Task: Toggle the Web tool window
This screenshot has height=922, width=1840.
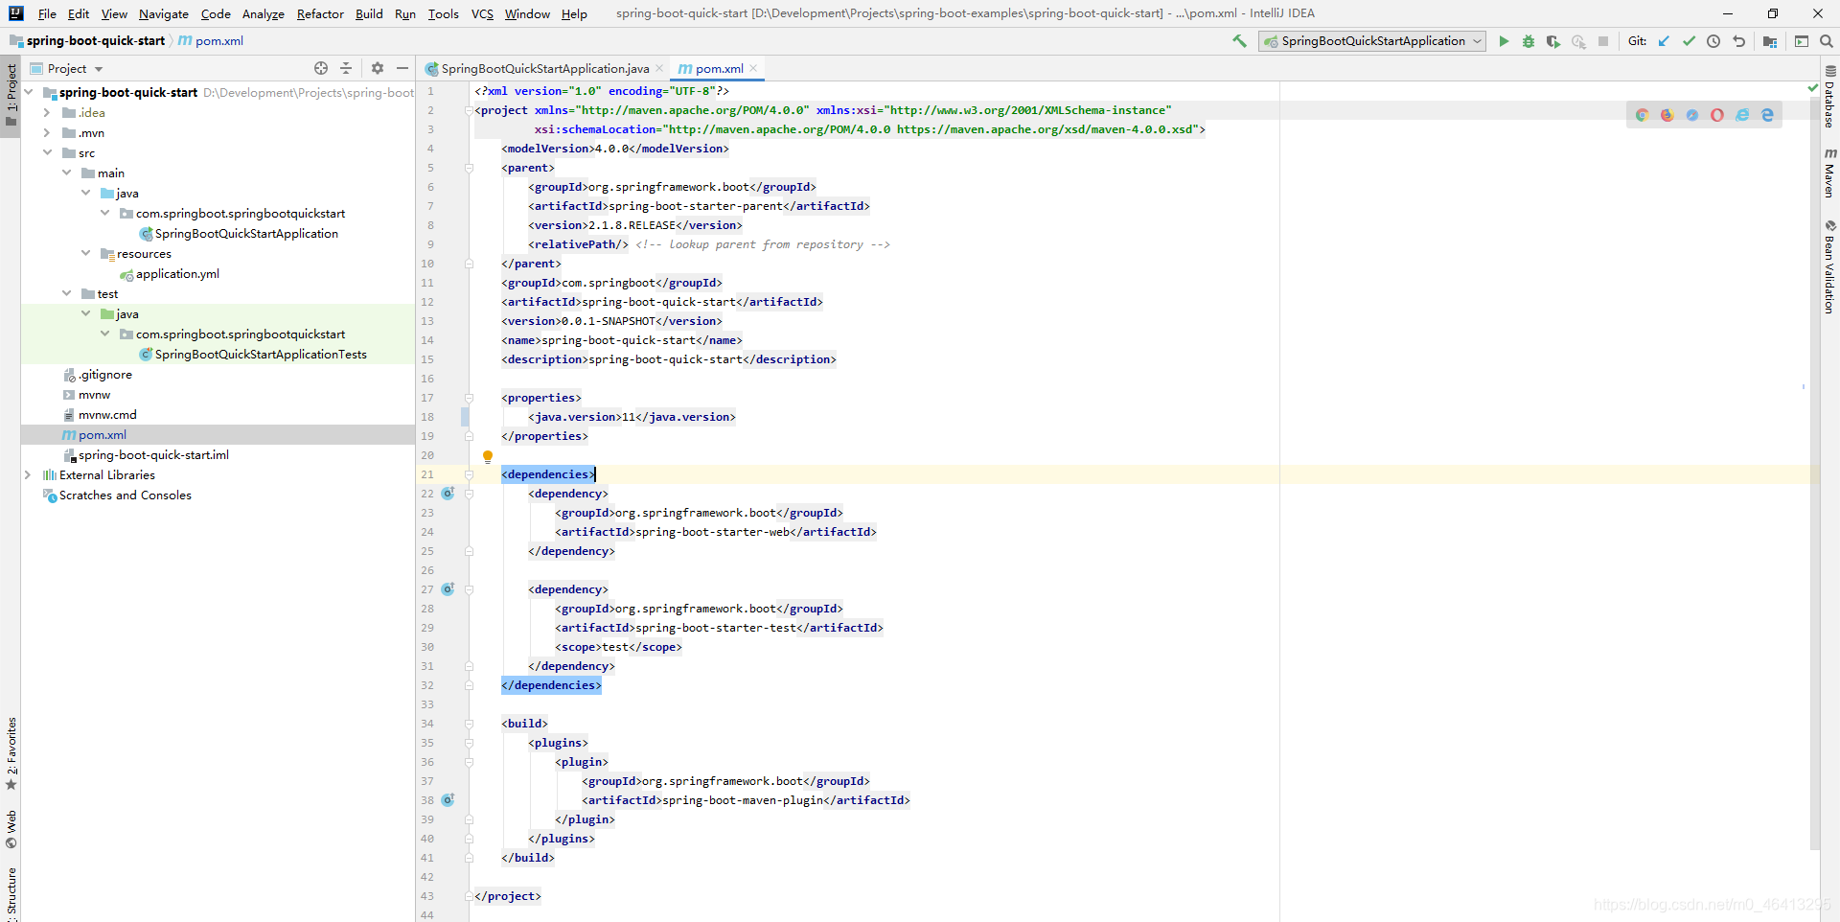Action: coord(11,829)
